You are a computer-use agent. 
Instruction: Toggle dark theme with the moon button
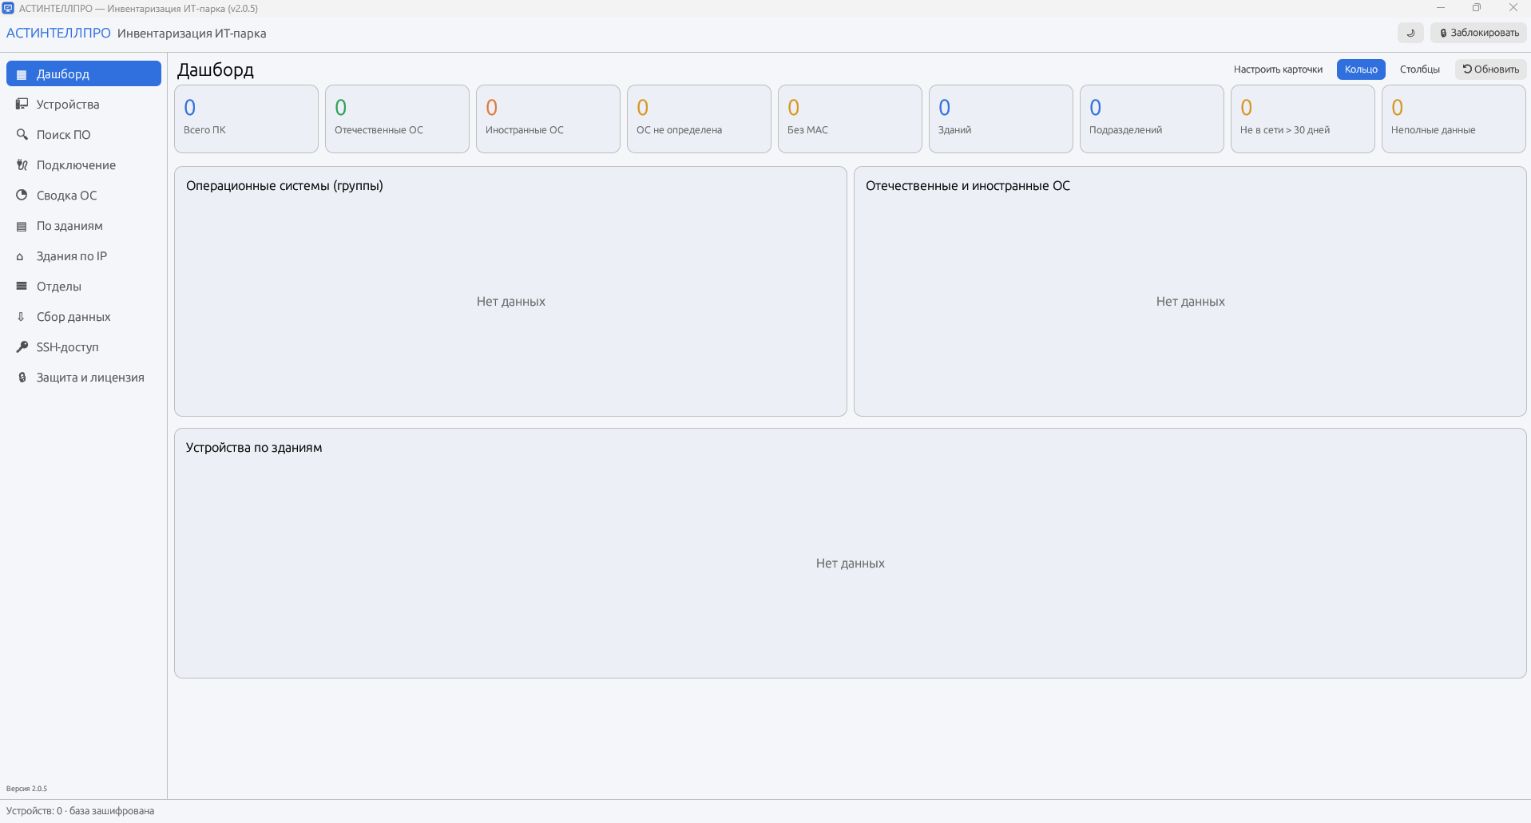coord(1410,33)
